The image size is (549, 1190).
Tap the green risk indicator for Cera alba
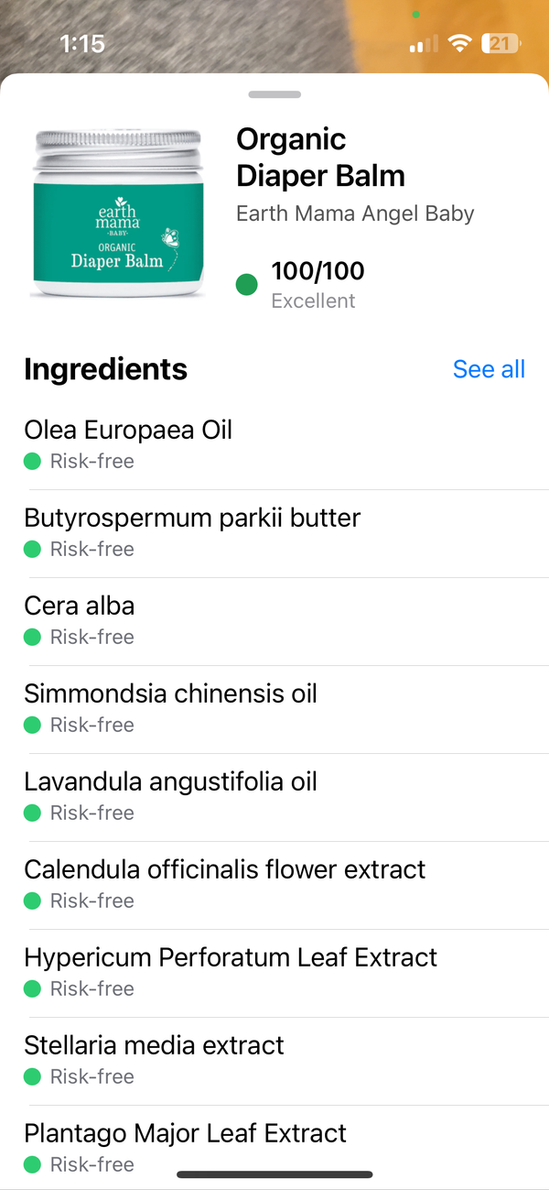pyautogui.click(x=33, y=638)
